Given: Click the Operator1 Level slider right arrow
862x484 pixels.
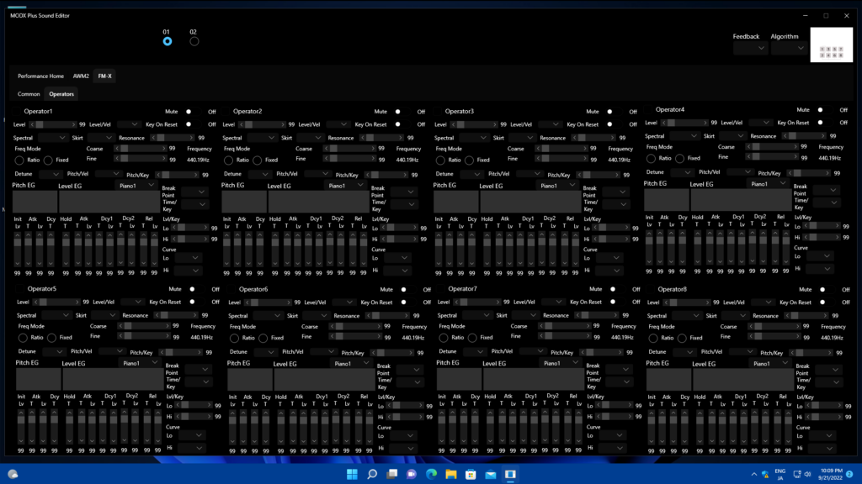Looking at the screenshot, I should click(74, 124).
